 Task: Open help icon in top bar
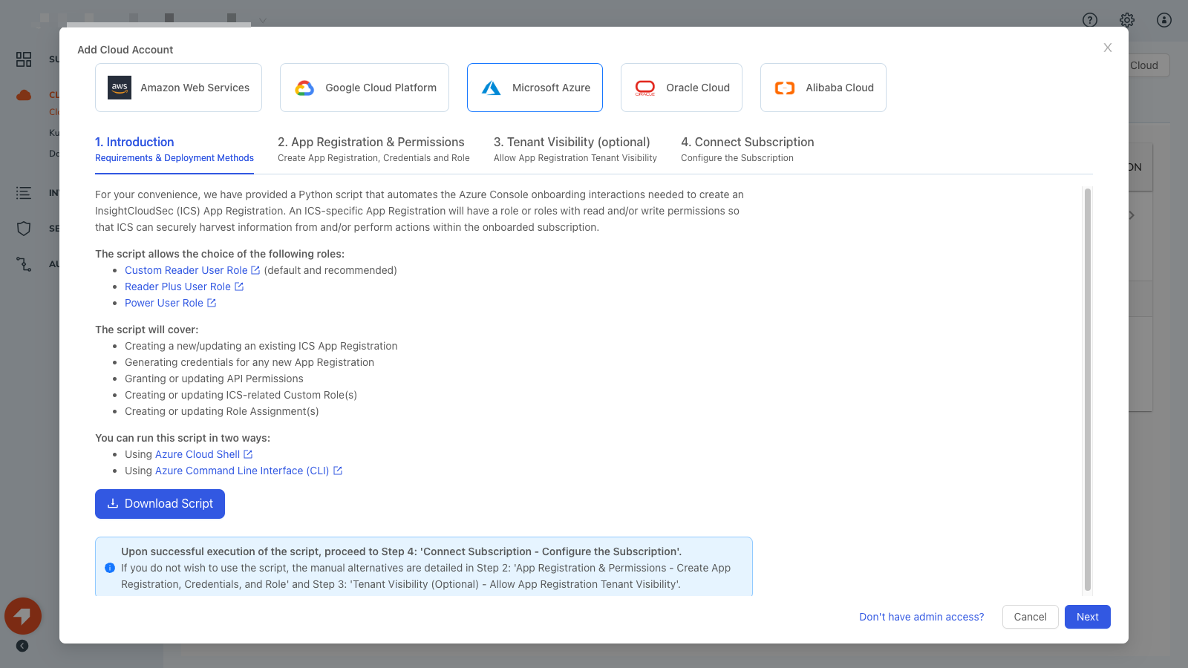click(1090, 20)
